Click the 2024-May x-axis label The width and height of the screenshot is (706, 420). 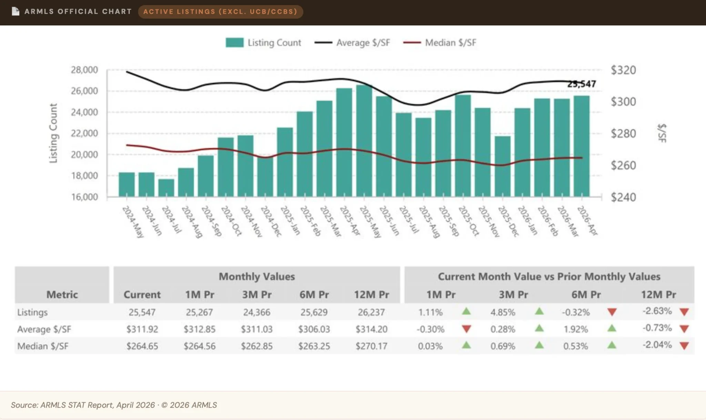point(133,222)
